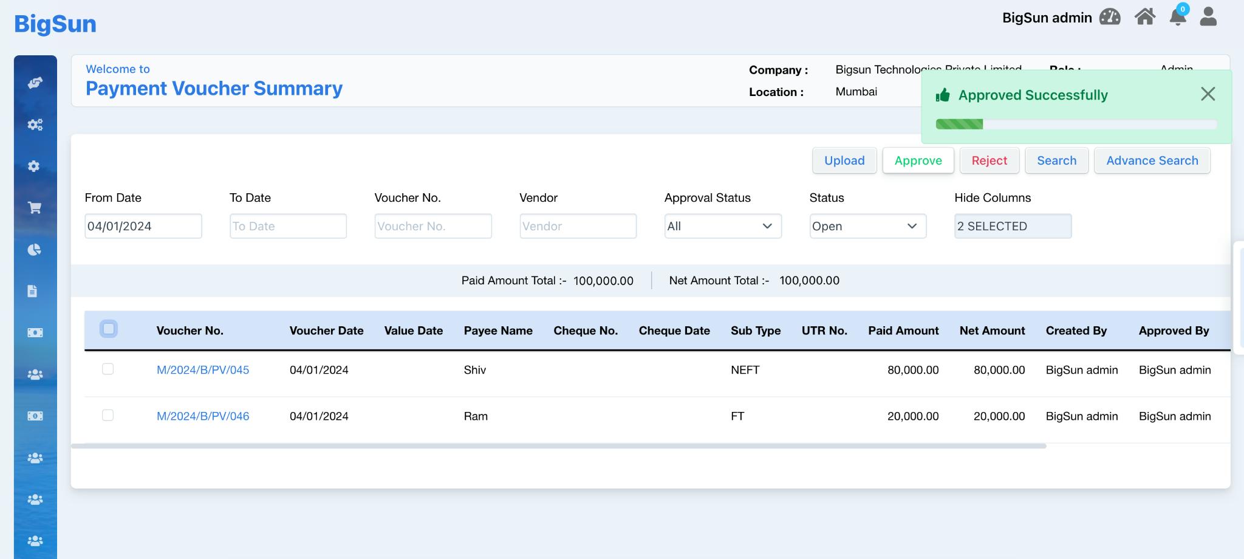This screenshot has height=559, width=1244.
Task: Focus the Vendor input field
Action: click(578, 226)
